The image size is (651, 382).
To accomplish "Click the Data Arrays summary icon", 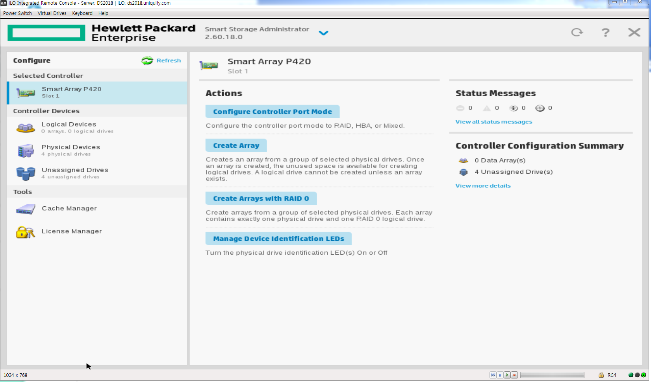I will [463, 160].
